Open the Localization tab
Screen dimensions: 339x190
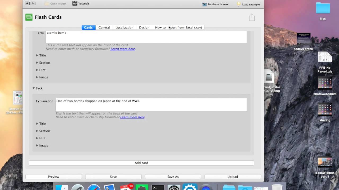tap(124, 27)
